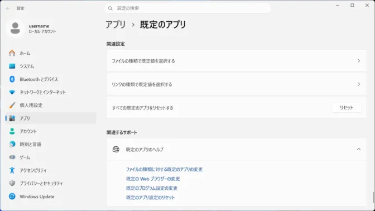375x211 pixels.
Task: Click the globe icon beside 既定のアプリのヘルプ
Action: click(x=116, y=149)
